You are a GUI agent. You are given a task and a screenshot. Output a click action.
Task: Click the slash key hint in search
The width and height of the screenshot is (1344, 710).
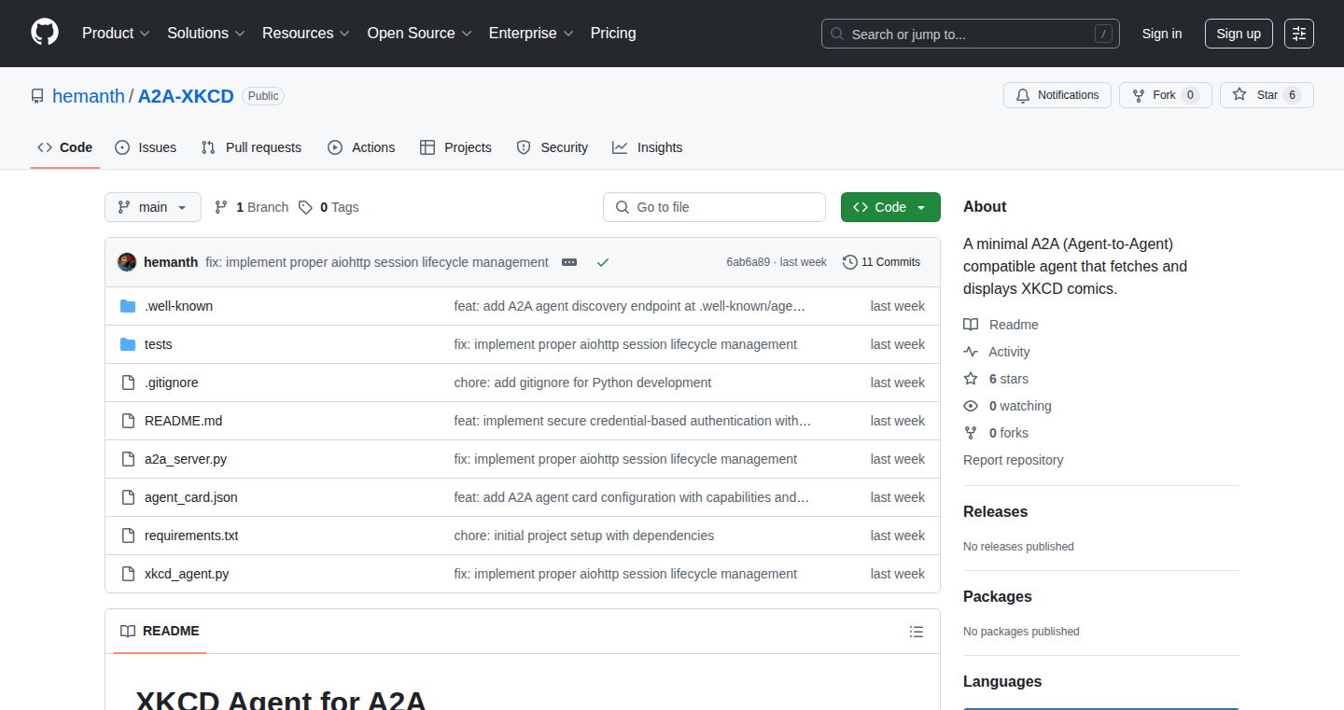(1103, 34)
